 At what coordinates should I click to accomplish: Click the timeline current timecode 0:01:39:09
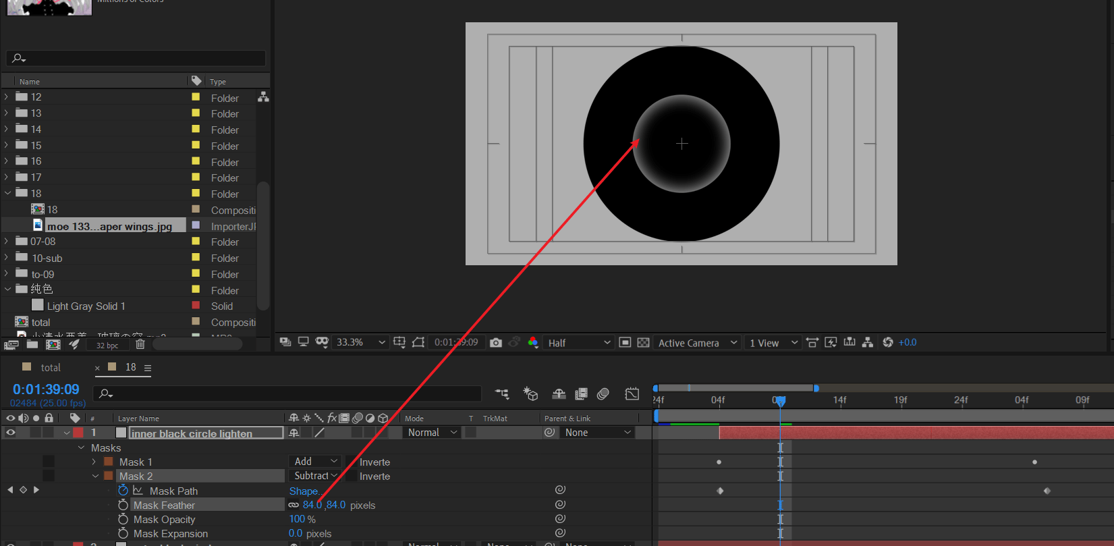[46, 389]
